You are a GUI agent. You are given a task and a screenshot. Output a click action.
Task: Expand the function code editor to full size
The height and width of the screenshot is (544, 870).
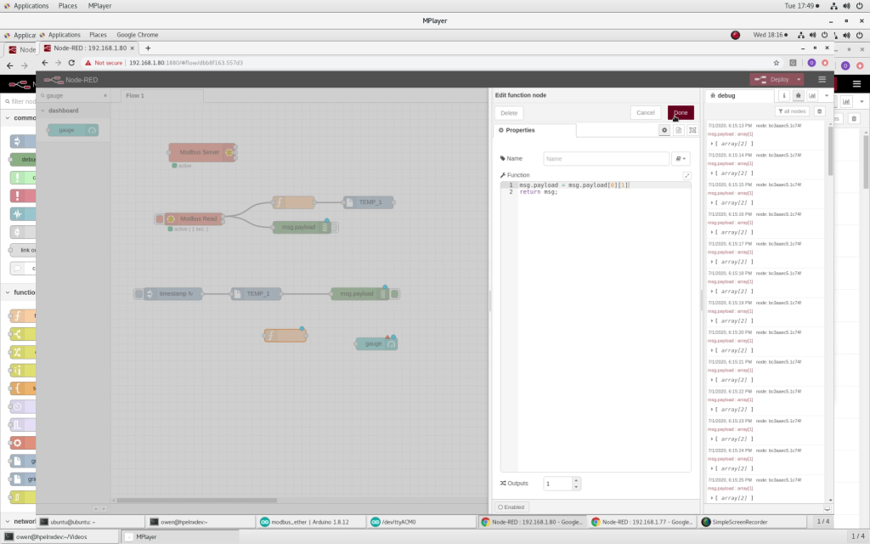(x=686, y=175)
